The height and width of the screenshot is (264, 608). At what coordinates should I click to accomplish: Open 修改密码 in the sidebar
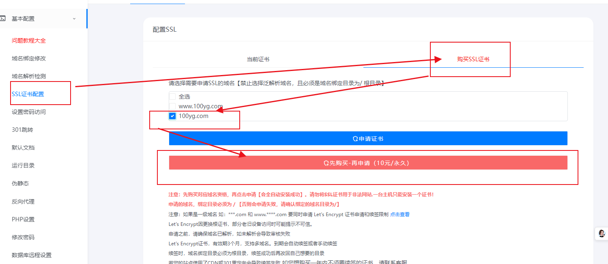(23, 237)
